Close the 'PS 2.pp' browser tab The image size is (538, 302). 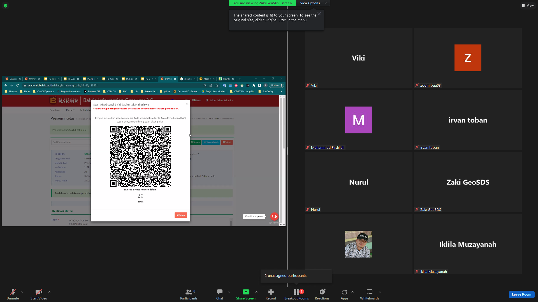click(78, 79)
